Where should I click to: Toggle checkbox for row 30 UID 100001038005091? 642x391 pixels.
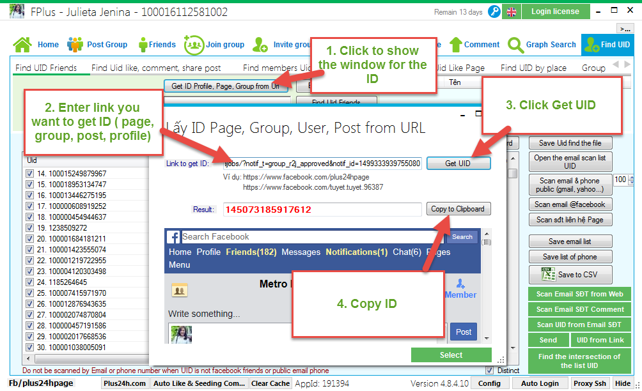[29, 348]
